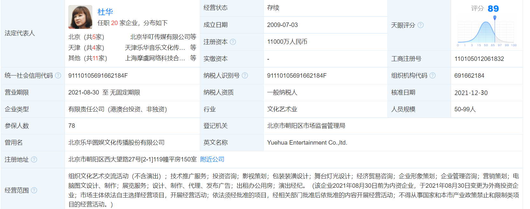Click the 11000万人民币 registered capital value

[x=287, y=42]
